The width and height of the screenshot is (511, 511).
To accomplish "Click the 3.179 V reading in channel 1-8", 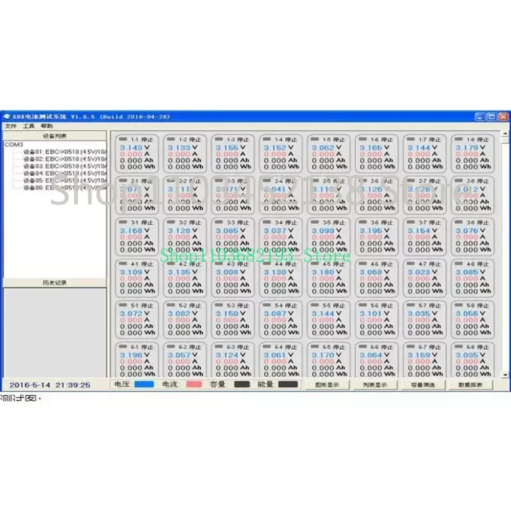I will (470, 148).
